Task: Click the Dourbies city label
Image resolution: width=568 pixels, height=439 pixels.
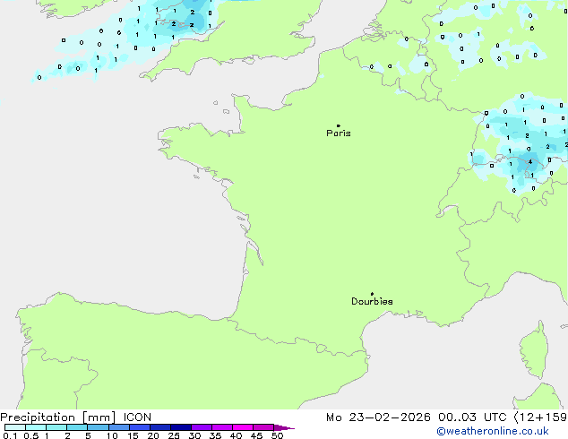Action: (x=372, y=301)
